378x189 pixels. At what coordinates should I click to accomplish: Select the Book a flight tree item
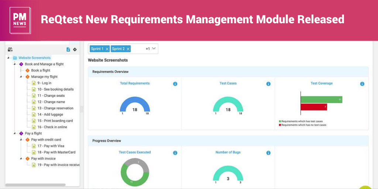(x=41, y=71)
